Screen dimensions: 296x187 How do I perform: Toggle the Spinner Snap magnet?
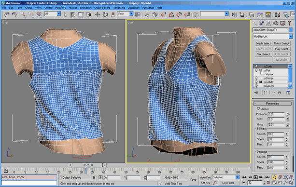pos(187,14)
